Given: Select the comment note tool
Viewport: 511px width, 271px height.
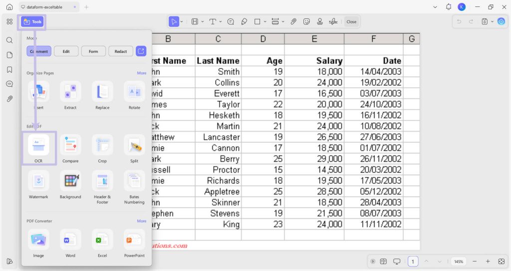Looking at the screenshot, I should pos(231,22).
